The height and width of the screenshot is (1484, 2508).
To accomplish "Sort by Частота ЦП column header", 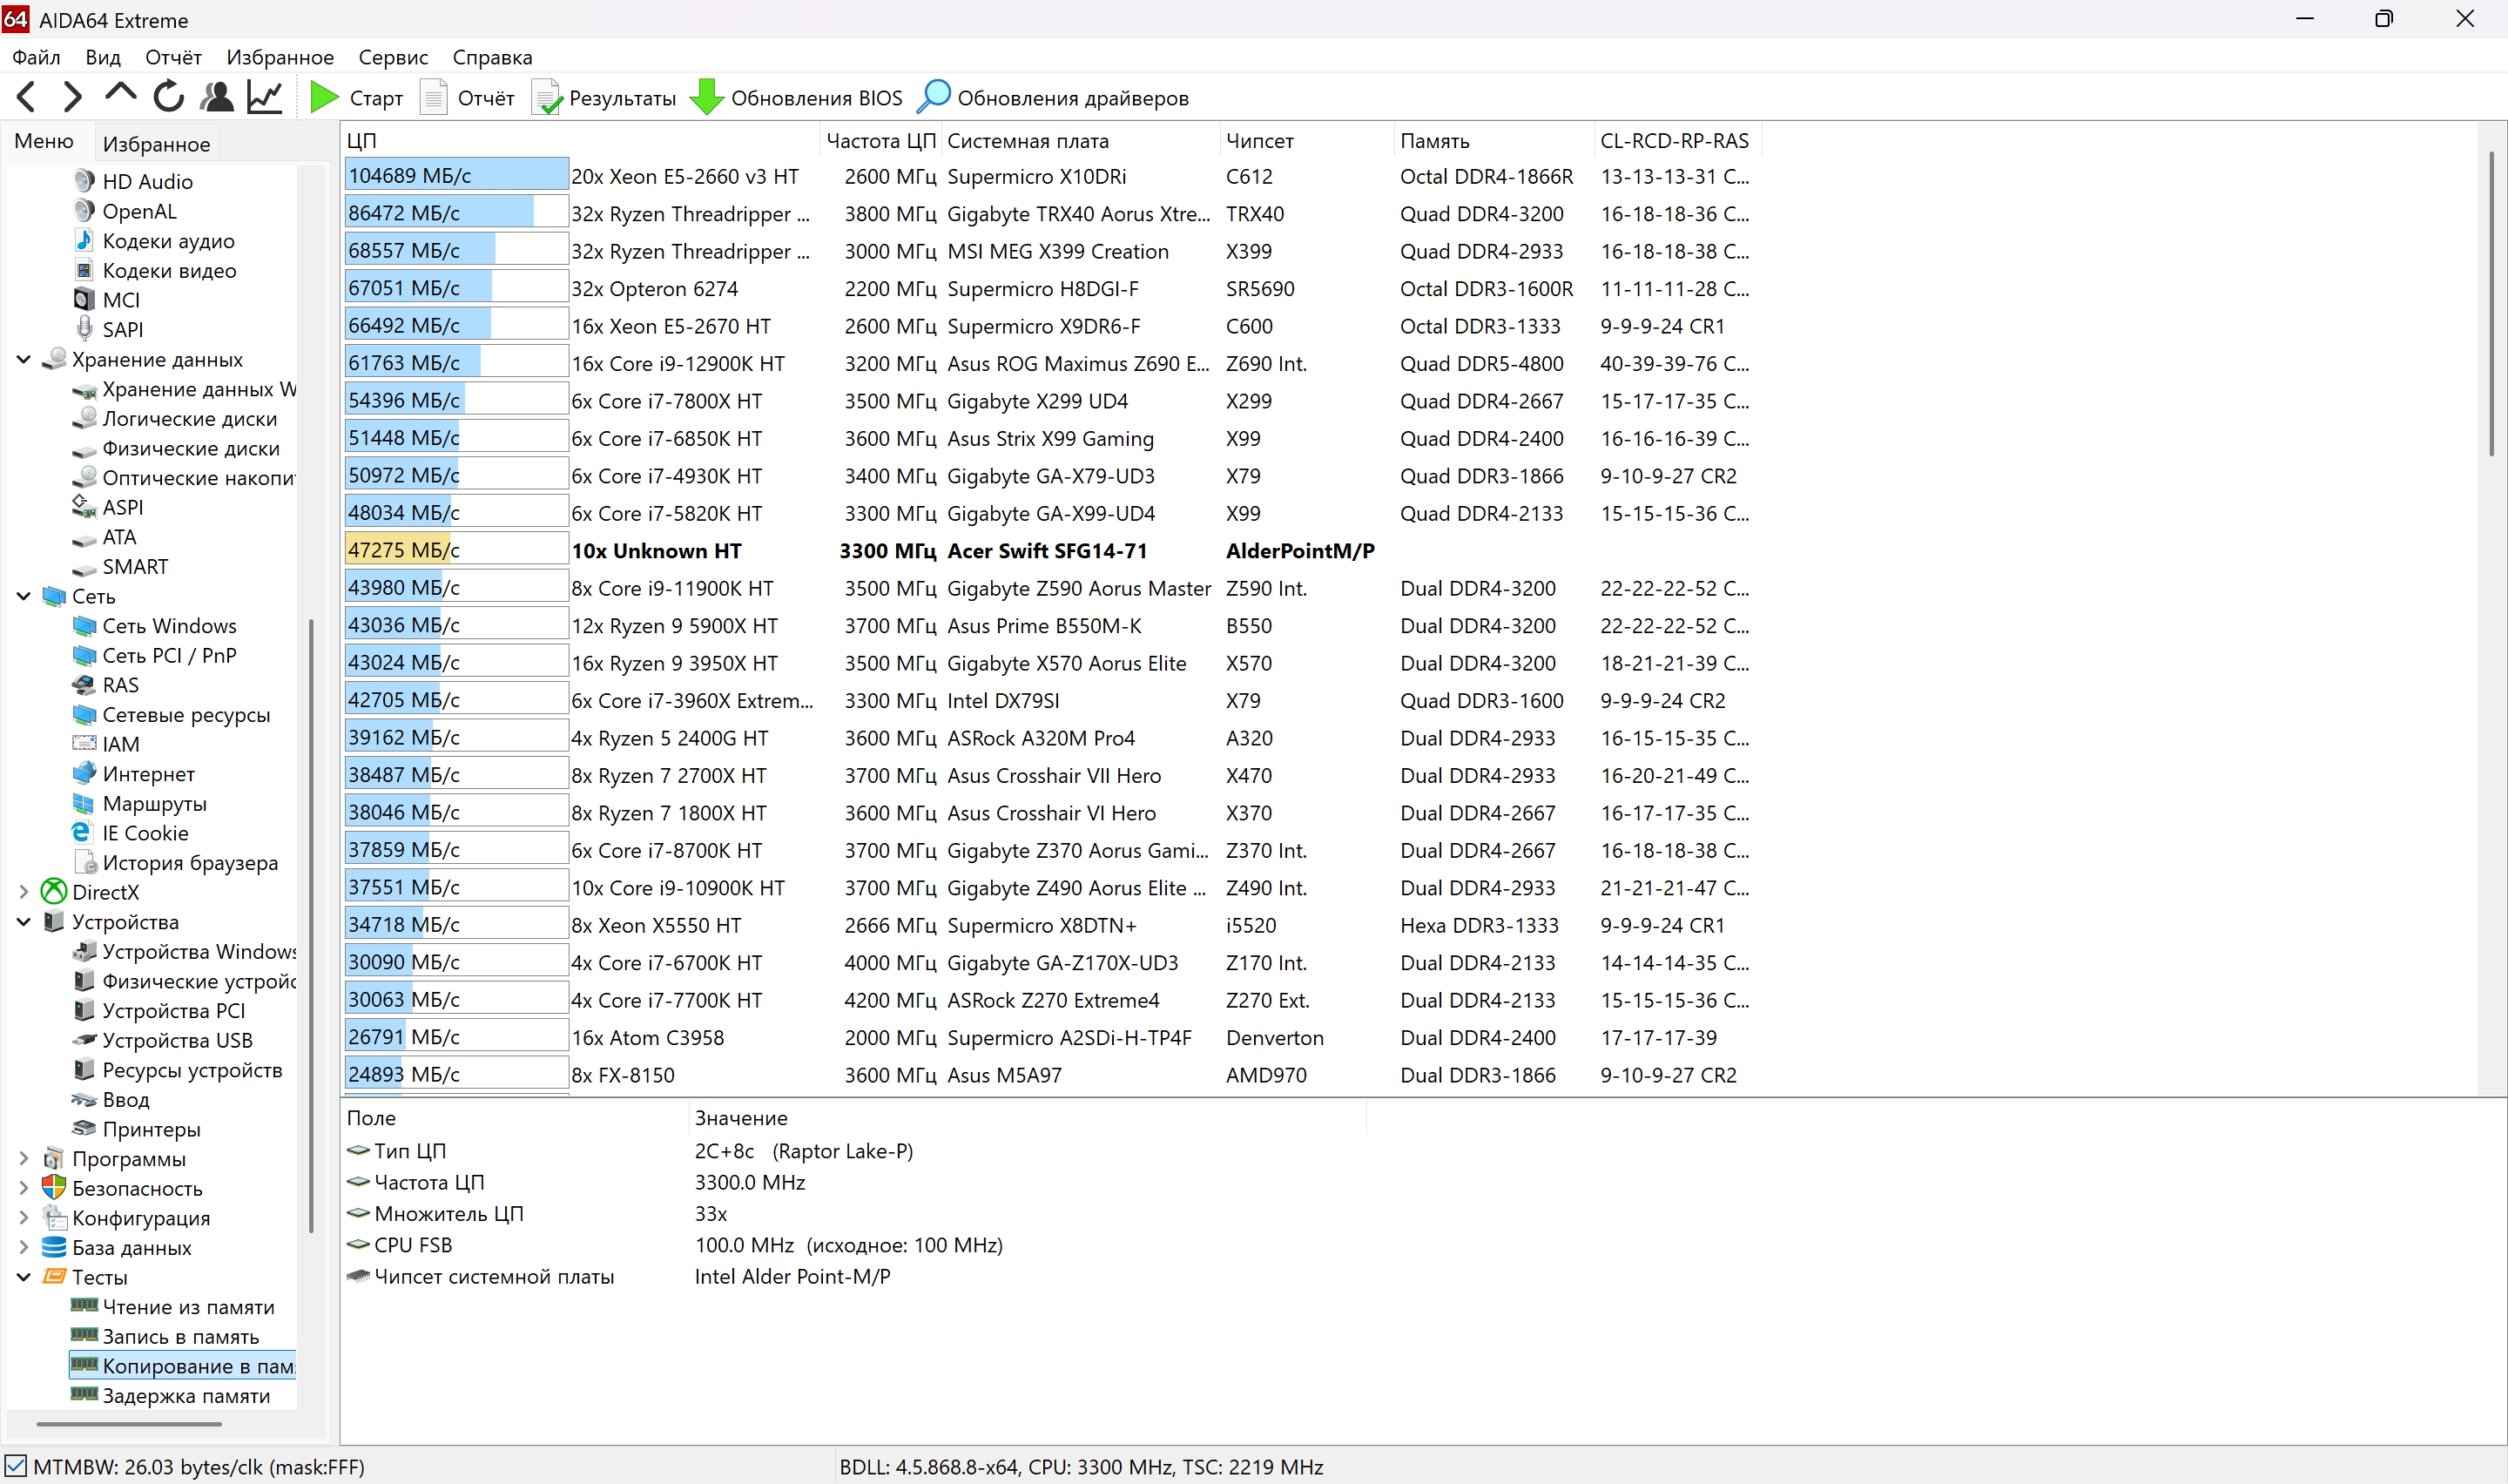I will click(880, 141).
